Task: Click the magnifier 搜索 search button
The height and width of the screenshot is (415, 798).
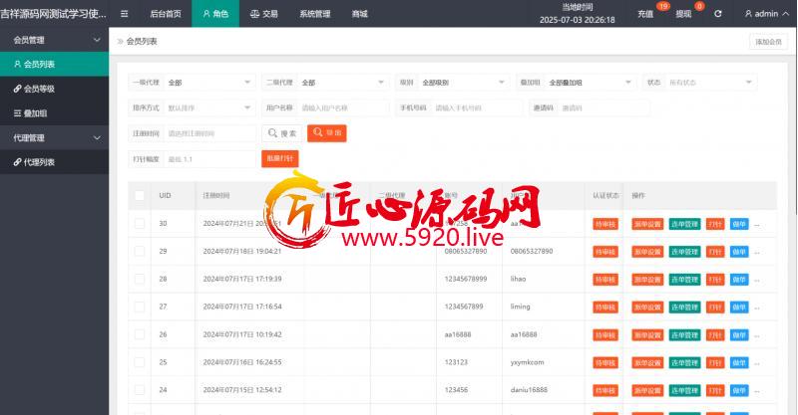Action: point(280,132)
